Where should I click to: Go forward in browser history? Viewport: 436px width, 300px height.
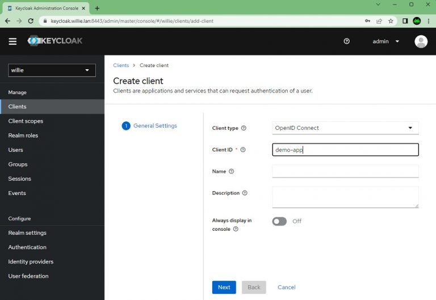(x=19, y=21)
